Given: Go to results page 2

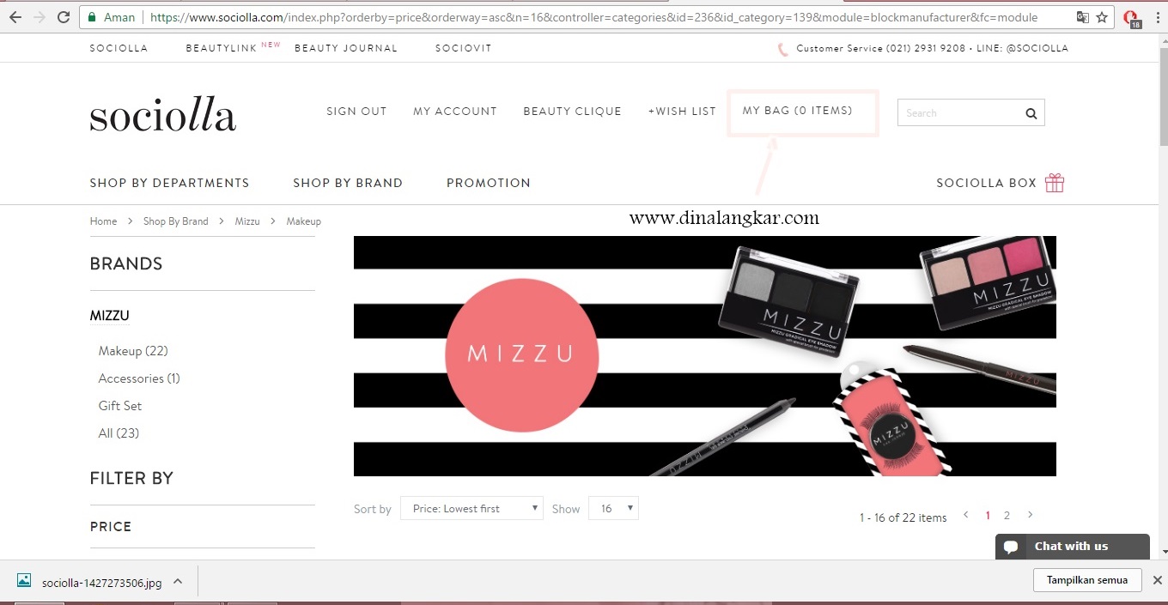Looking at the screenshot, I should click(1007, 516).
